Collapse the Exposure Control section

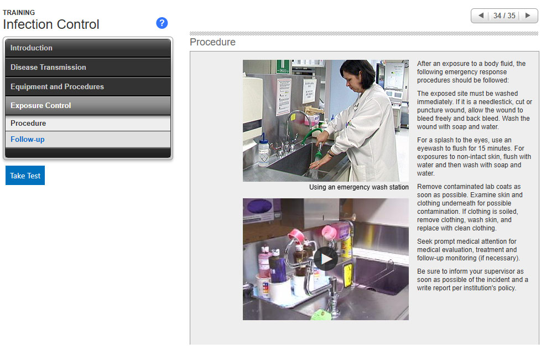tap(88, 106)
